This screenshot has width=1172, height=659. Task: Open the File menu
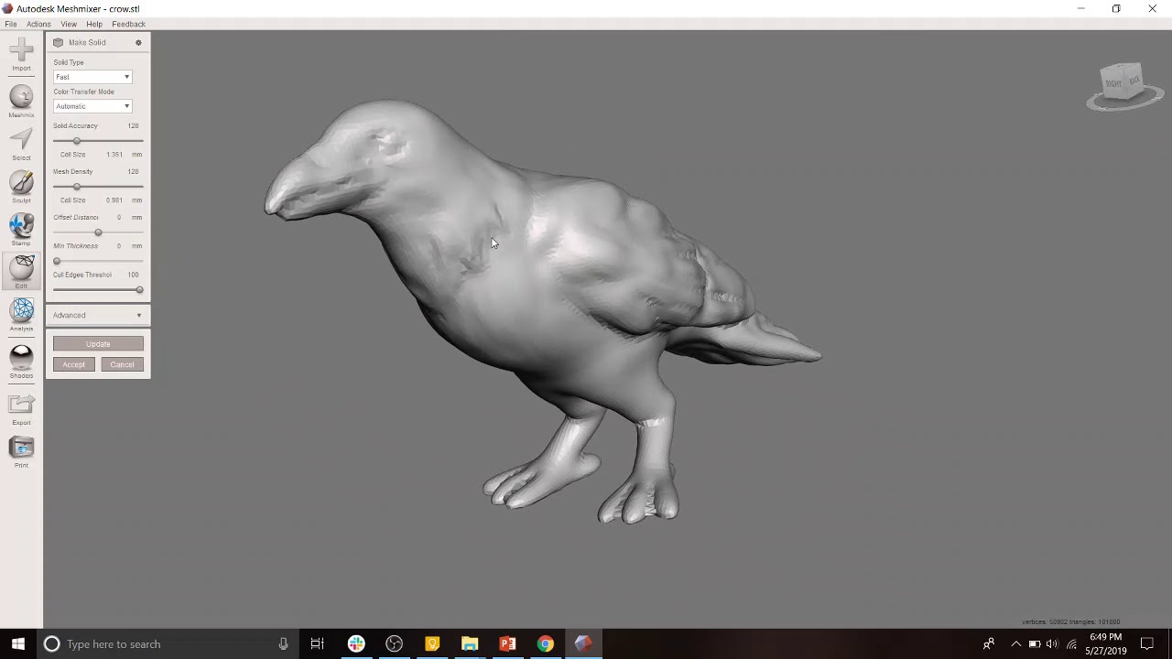click(11, 24)
